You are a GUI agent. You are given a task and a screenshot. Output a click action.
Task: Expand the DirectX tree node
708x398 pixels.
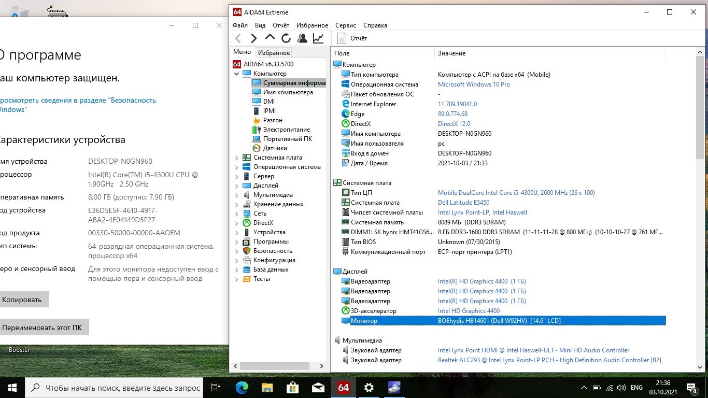[x=237, y=223]
